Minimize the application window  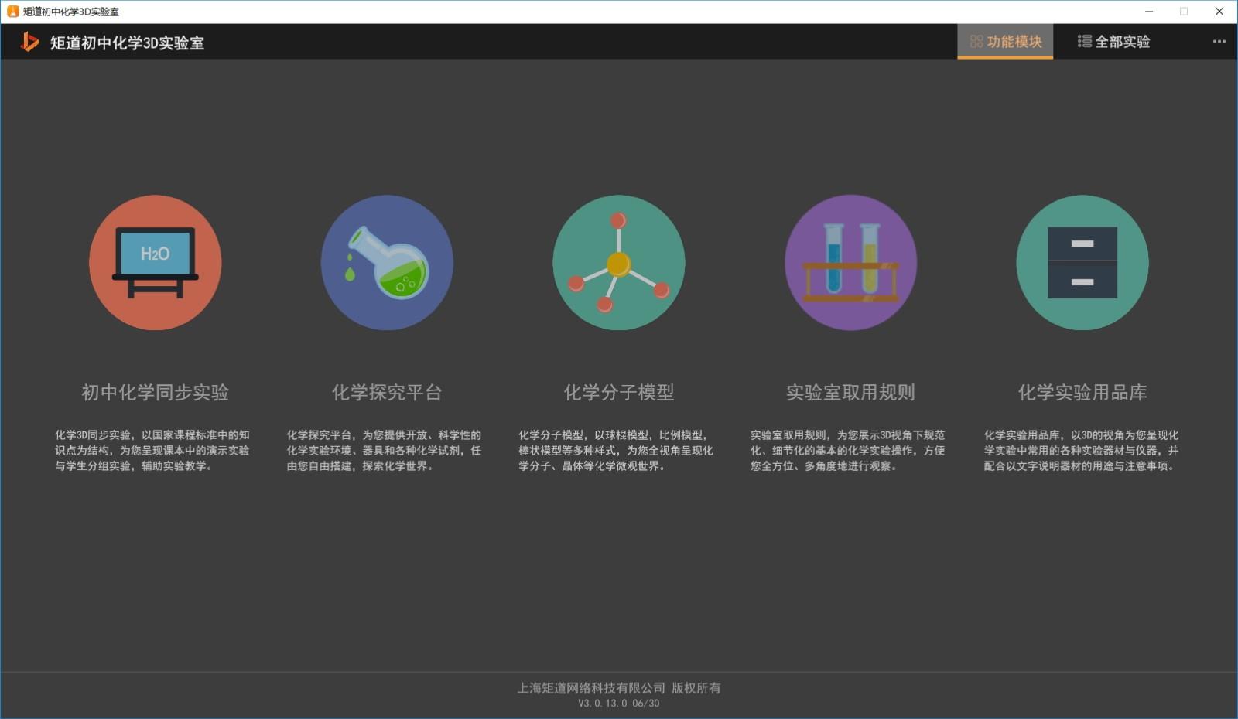(x=1149, y=12)
